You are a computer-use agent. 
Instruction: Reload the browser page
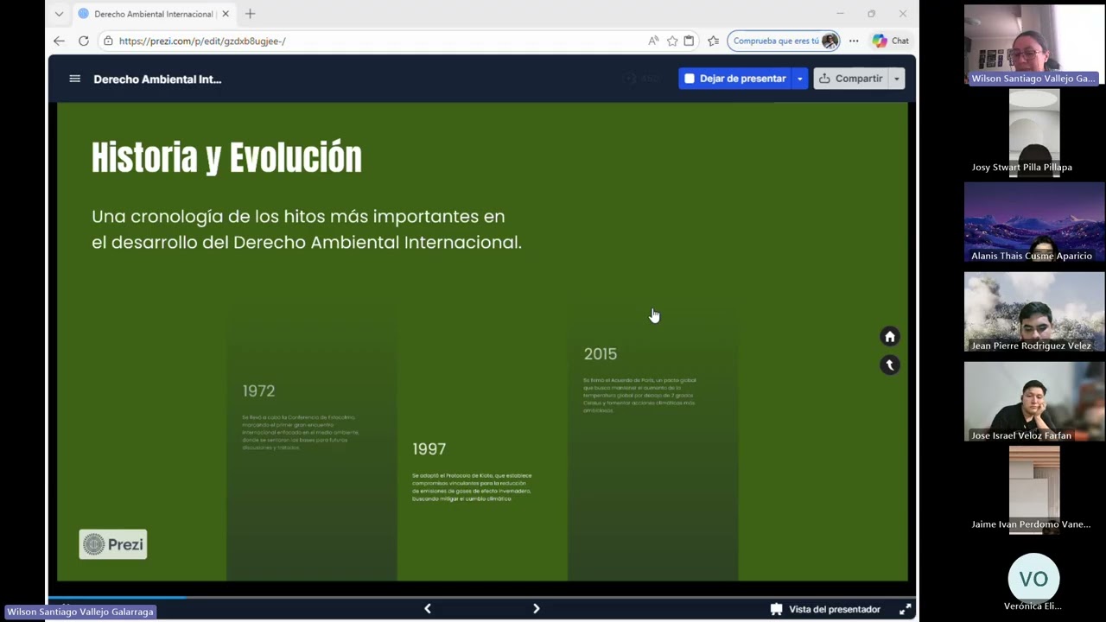tap(84, 41)
